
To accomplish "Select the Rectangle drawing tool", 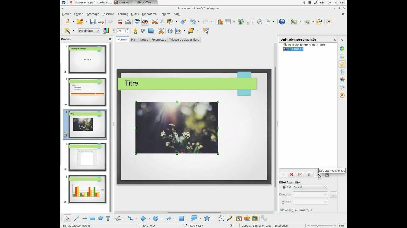I will click(x=93, y=218).
